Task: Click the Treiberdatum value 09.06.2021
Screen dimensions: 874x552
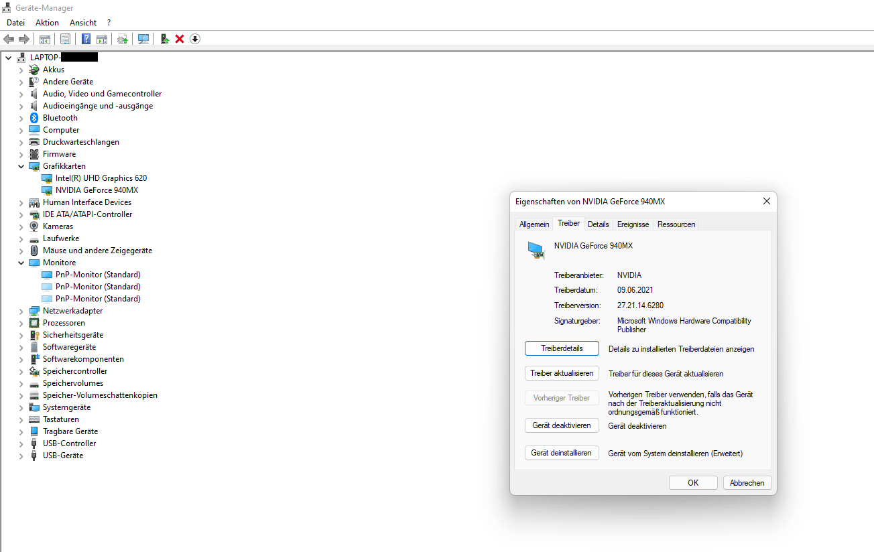Action: tap(635, 290)
